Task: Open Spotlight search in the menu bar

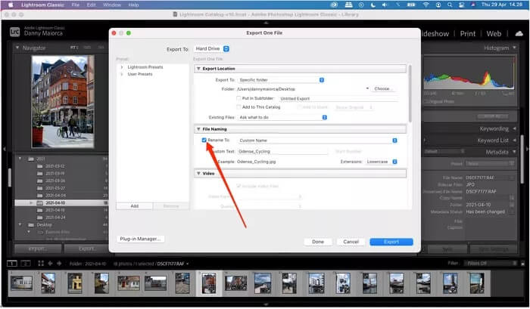Action: point(450,5)
